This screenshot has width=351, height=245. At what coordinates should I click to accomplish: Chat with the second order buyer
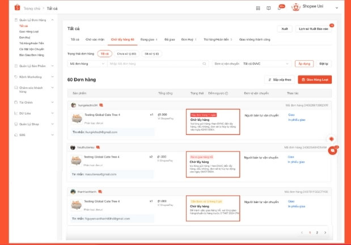pos(98,147)
